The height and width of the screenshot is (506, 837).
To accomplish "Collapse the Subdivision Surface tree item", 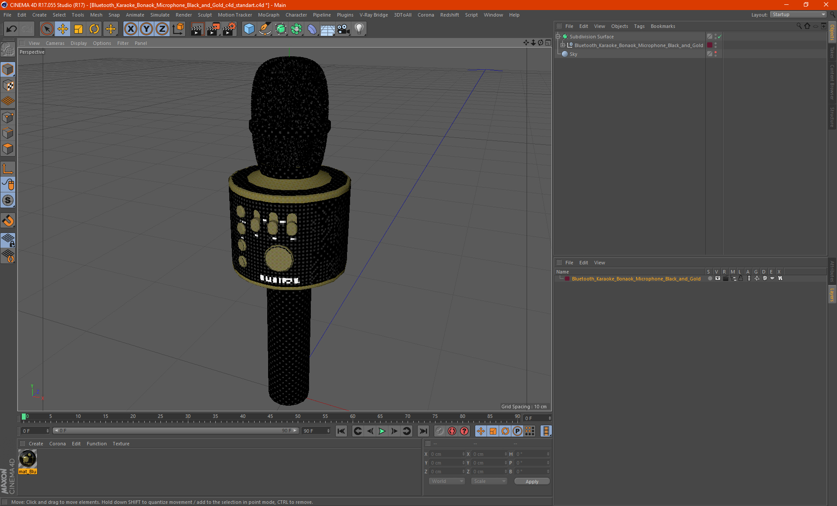I will tap(558, 37).
